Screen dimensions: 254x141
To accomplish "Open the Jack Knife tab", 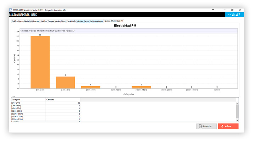I will click(71, 21).
